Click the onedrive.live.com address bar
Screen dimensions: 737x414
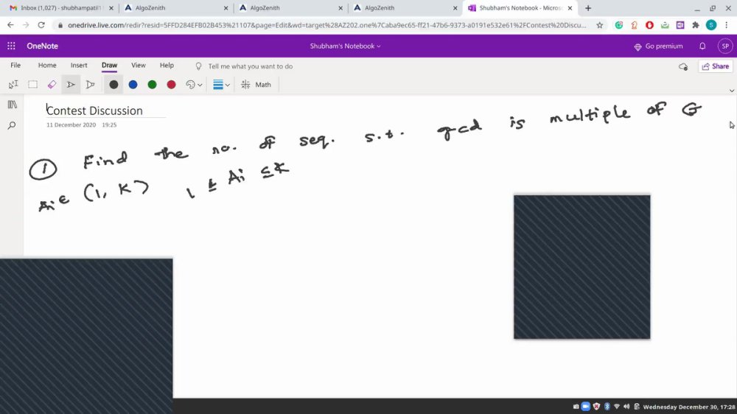tap(326, 25)
